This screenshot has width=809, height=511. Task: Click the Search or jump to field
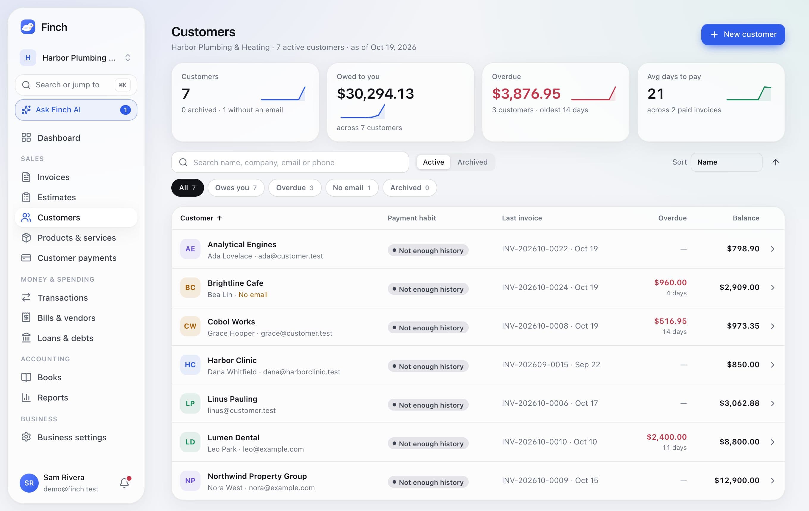coord(76,85)
